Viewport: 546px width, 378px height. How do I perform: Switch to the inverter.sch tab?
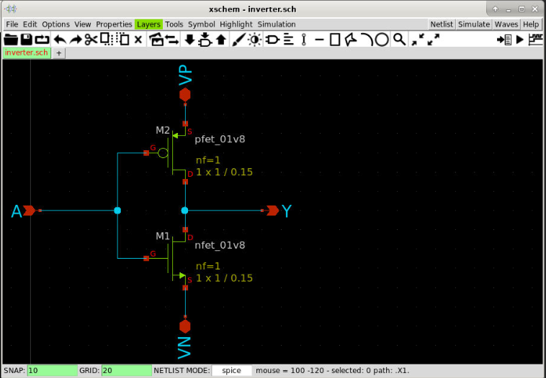[27, 52]
